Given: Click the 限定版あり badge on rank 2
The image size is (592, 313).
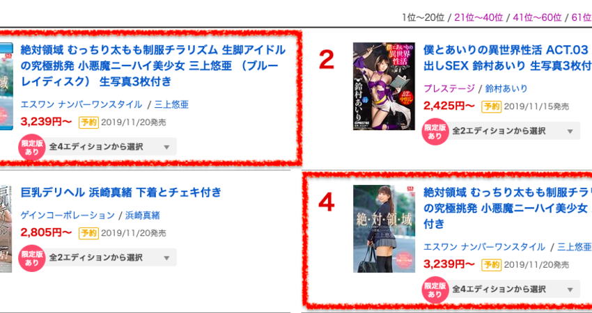Looking at the screenshot, I should [435, 131].
